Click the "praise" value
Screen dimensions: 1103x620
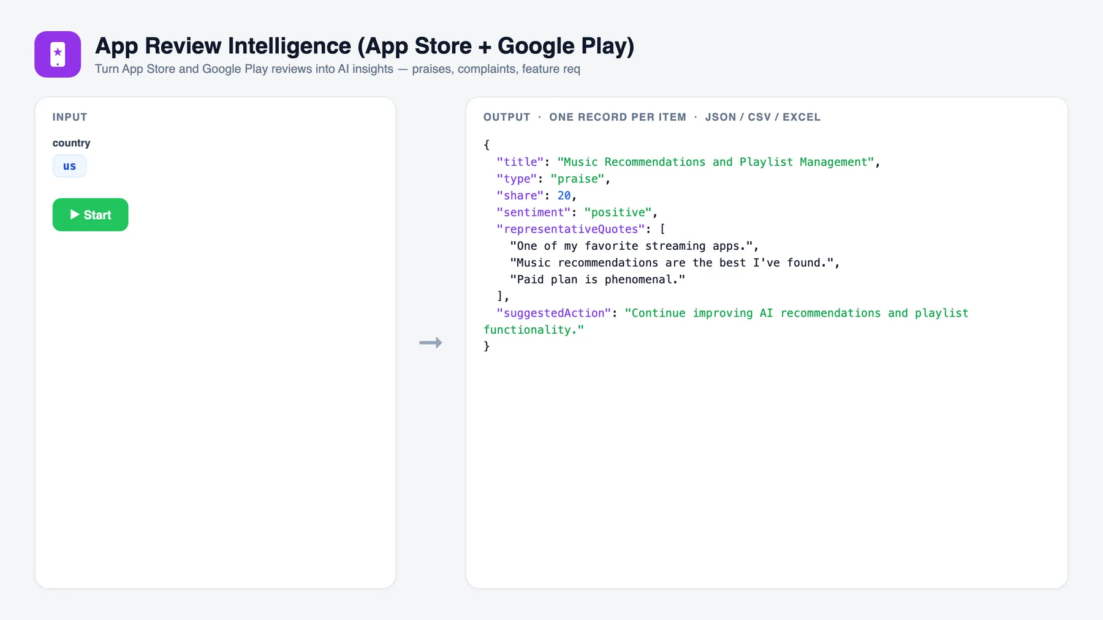[577, 179]
